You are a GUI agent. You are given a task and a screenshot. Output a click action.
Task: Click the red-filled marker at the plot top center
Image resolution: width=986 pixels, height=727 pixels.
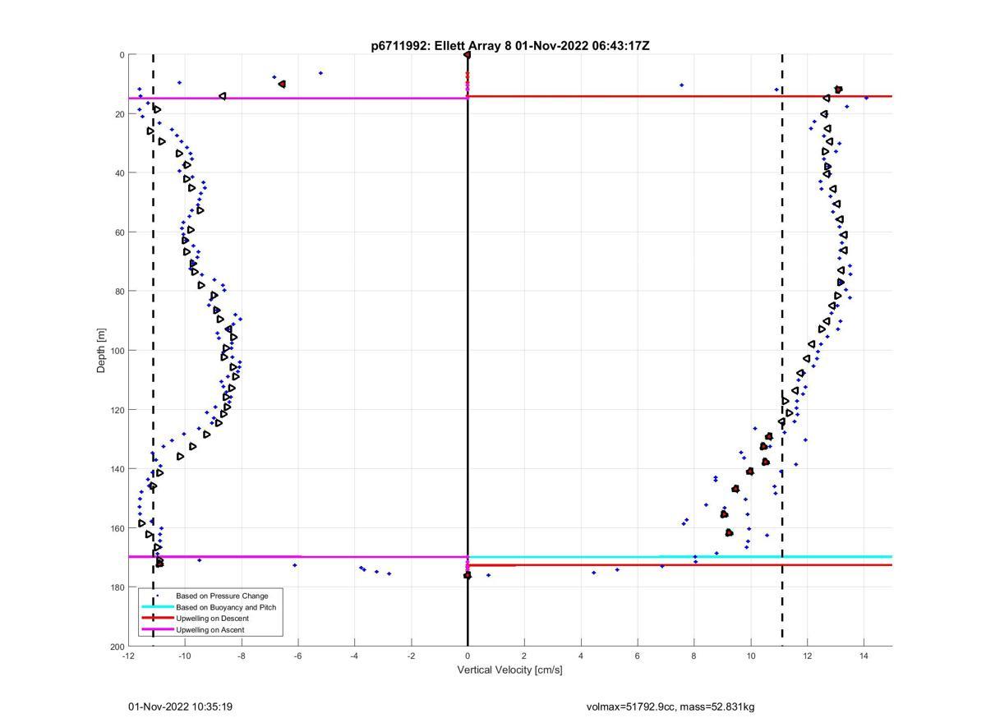click(467, 55)
